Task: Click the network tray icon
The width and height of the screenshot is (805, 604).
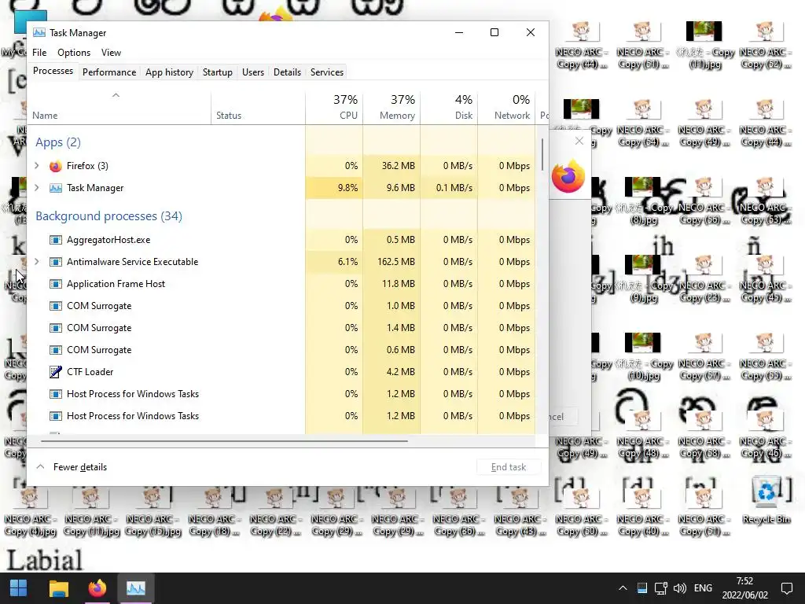Action: tap(660, 588)
